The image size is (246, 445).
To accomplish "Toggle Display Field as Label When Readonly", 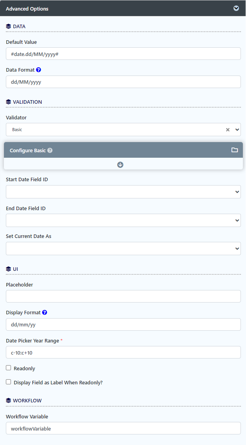I will (x=9, y=382).
